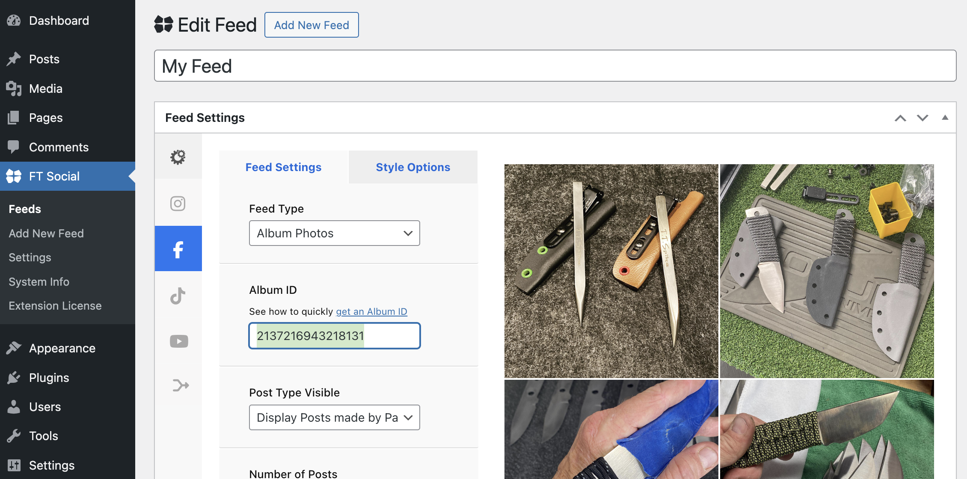
Task: Open the Feed Type dropdown
Action: coord(335,233)
